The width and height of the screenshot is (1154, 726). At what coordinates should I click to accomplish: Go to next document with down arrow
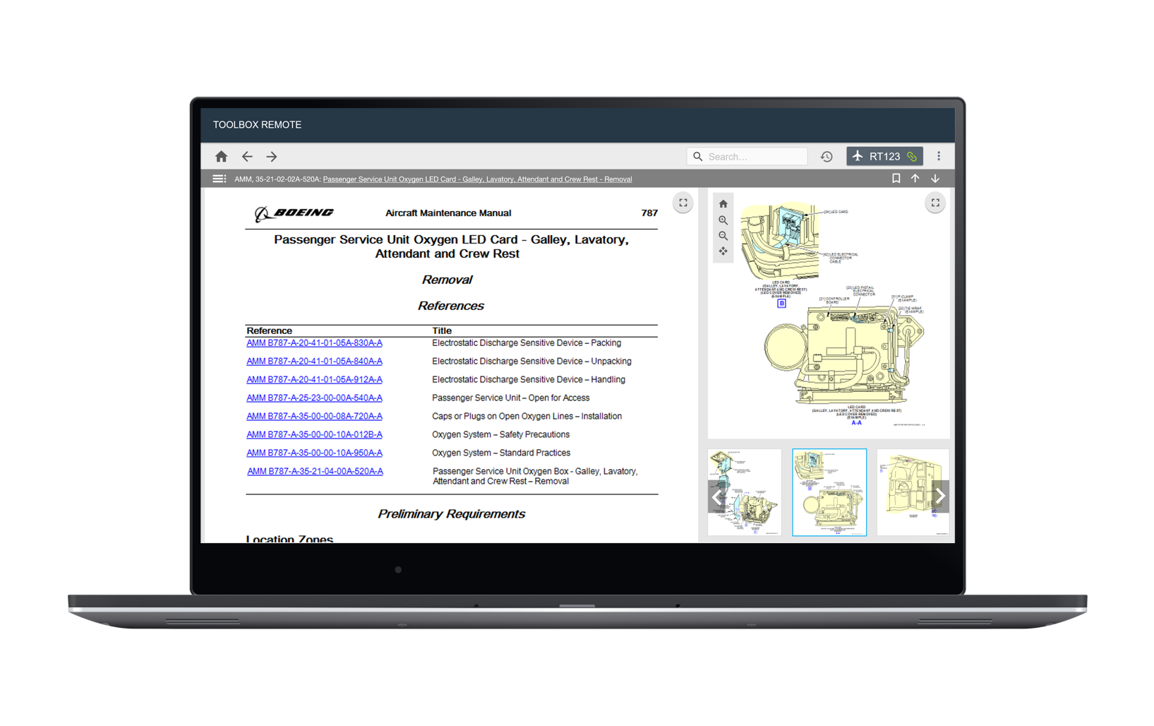coord(935,179)
